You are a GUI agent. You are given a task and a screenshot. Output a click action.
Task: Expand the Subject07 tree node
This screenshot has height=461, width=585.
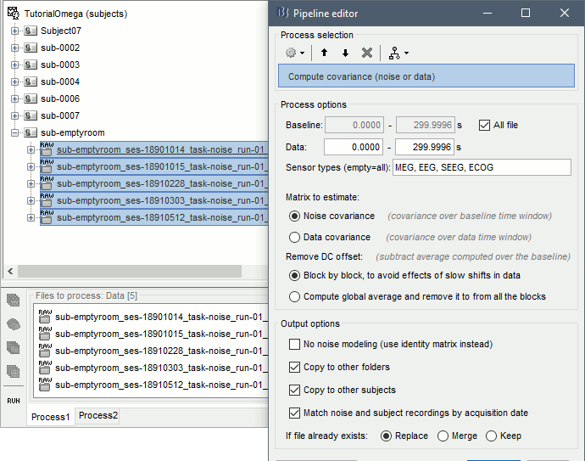click(14, 31)
